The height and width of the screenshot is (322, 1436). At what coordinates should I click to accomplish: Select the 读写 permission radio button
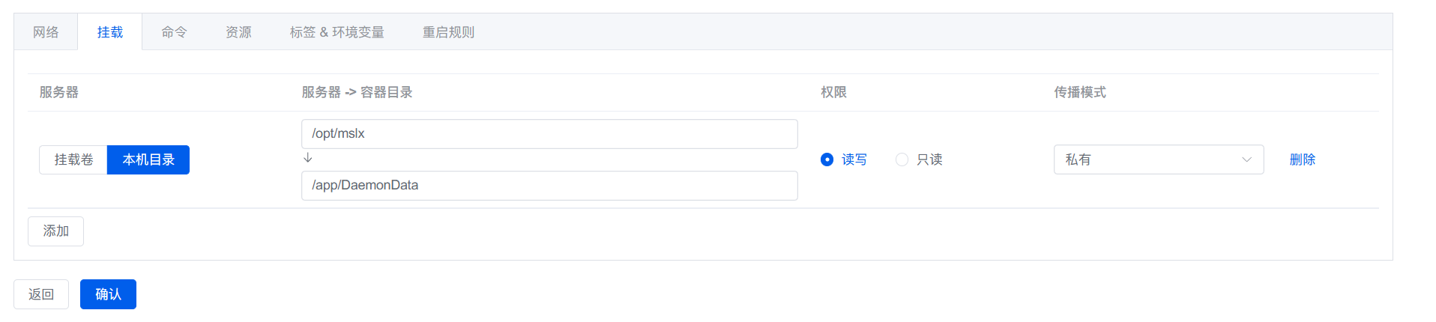[x=827, y=160]
